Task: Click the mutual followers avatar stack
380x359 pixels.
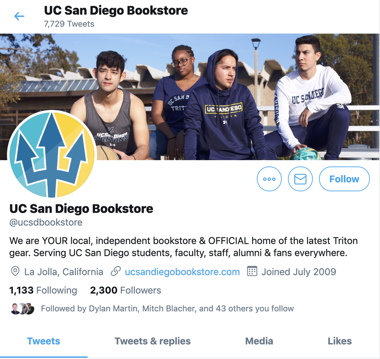Action: click(22, 309)
